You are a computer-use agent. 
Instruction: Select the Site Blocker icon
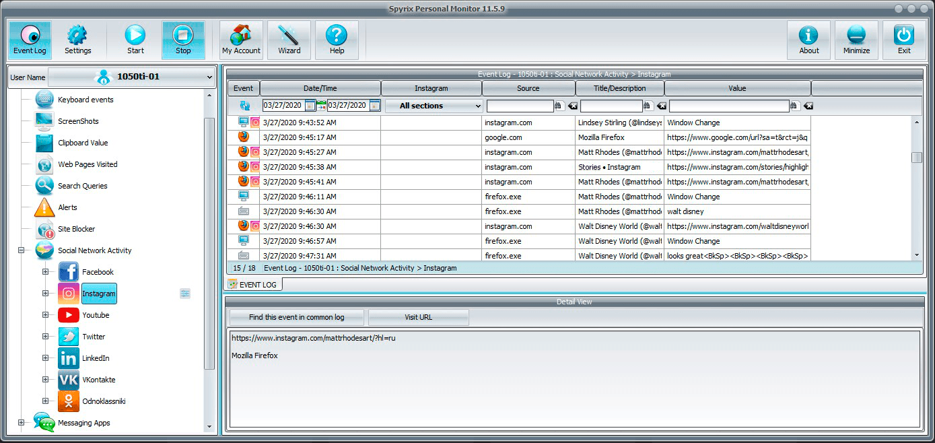click(44, 229)
